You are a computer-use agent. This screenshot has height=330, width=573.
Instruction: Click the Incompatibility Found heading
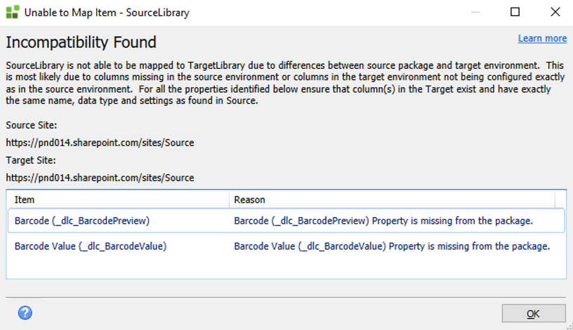81,43
